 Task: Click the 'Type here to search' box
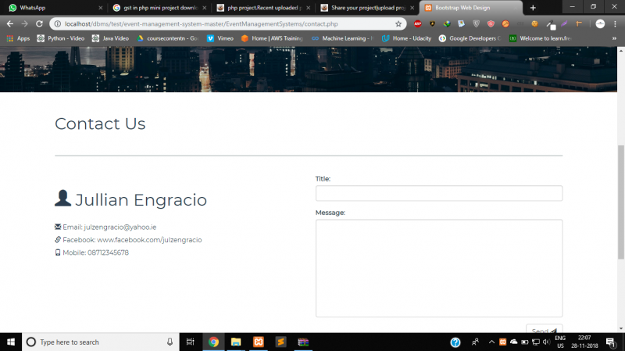tap(101, 342)
